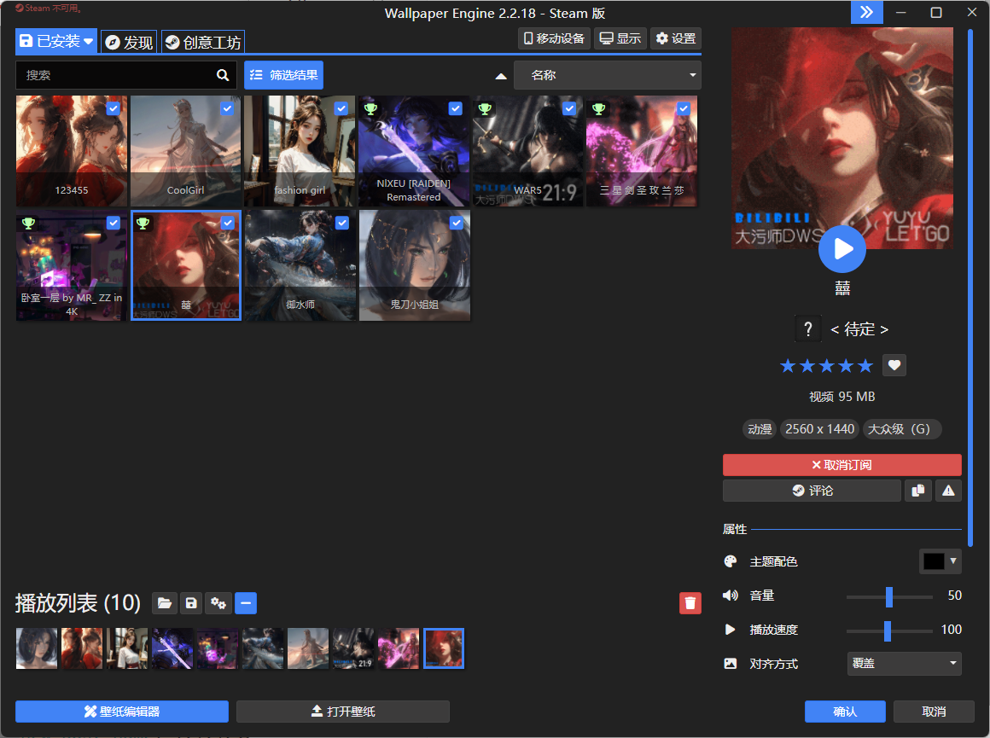This screenshot has width=990, height=738.
Task: Click trophy icon on 卧室一层 wallpaper
Action: pyautogui.click(x=28, y=223)
